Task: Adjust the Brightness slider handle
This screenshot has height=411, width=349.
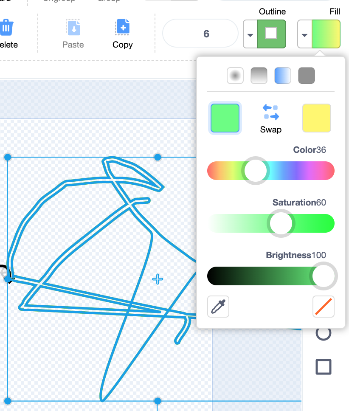Action: (x=324, y=276)
